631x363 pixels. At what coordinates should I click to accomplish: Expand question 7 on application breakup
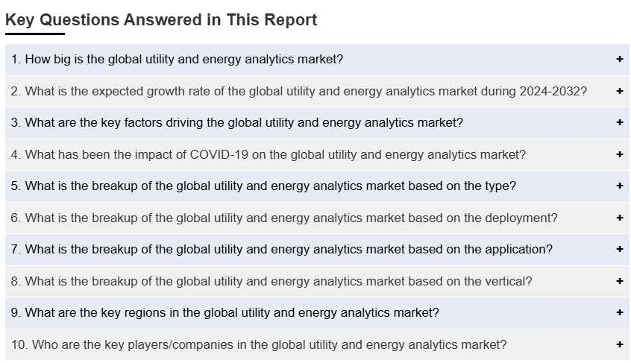(282, 250)
